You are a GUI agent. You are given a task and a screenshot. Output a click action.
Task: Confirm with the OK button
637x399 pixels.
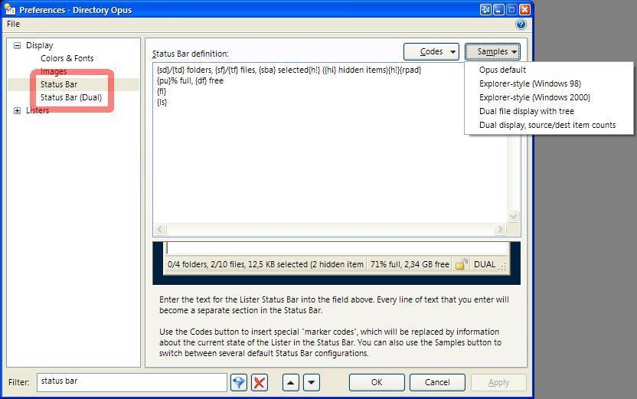point(377,382)
